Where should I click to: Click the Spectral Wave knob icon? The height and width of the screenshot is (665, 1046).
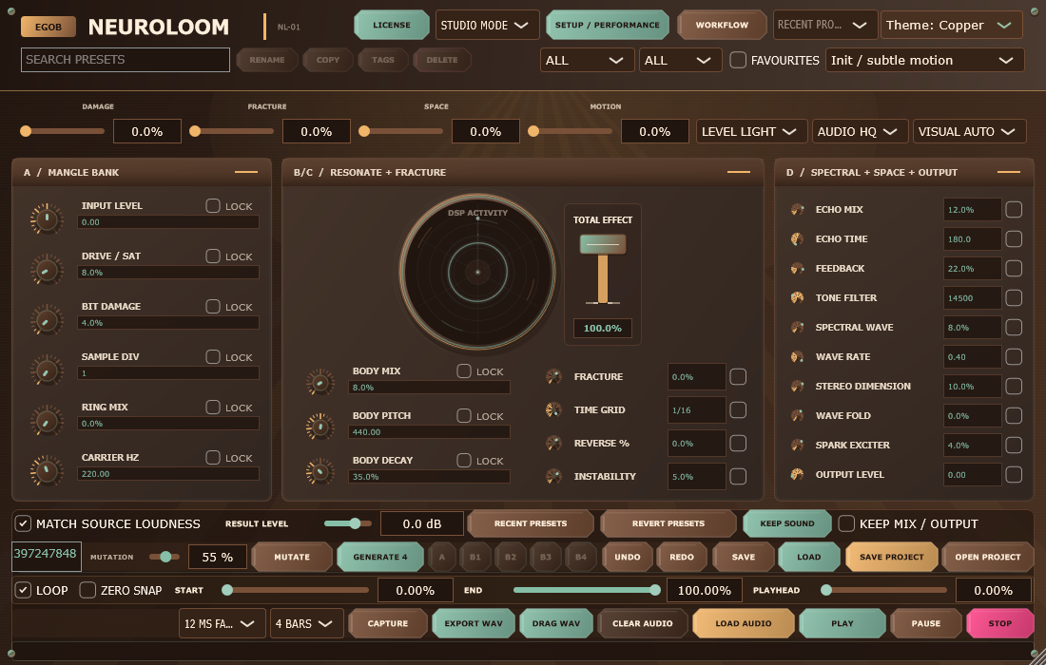[797, 327]
